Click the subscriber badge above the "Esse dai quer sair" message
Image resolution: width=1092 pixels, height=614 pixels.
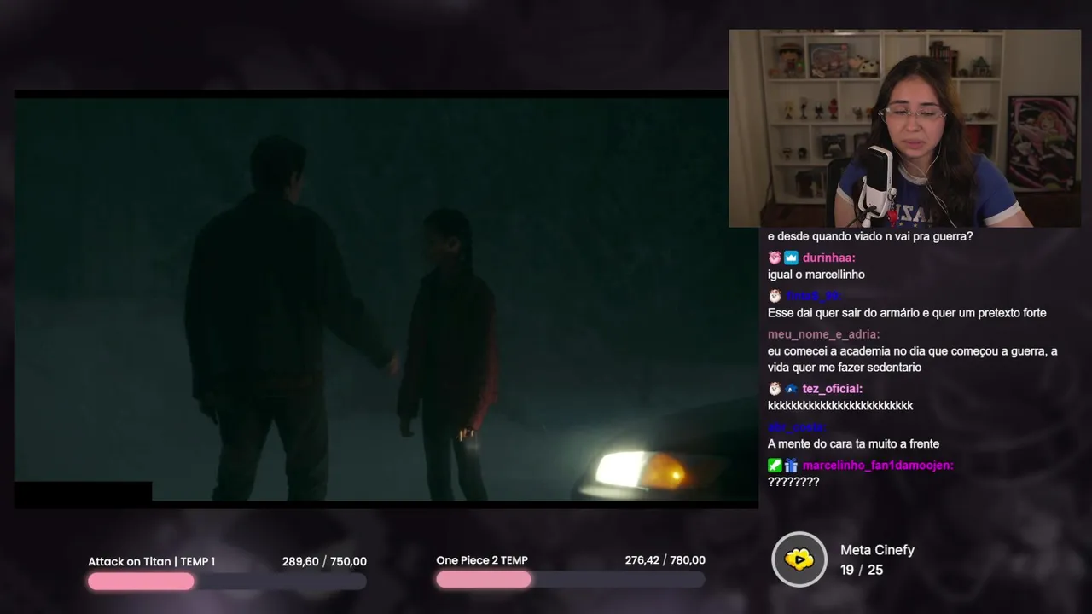click(x=775, y=296)
